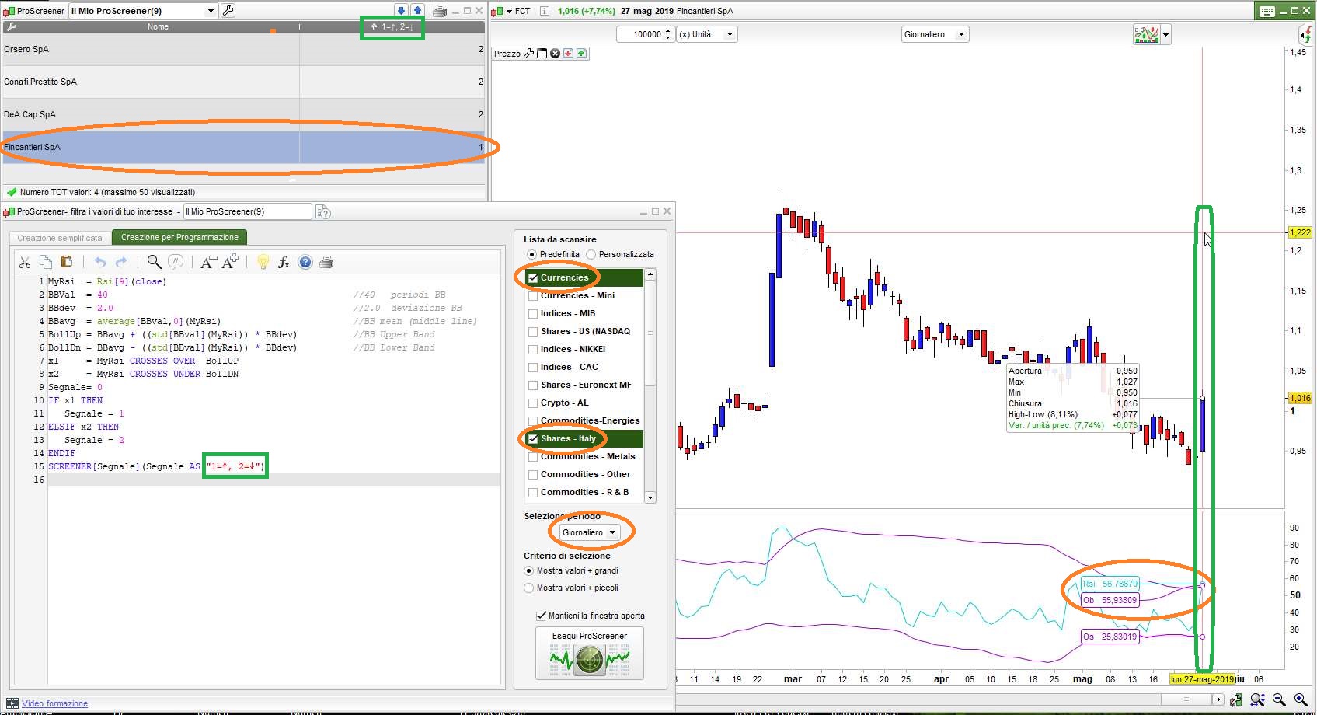1317x715 pixels.
Task: Move the Prezzo panel down with red arrow
Action: [568, 54]
